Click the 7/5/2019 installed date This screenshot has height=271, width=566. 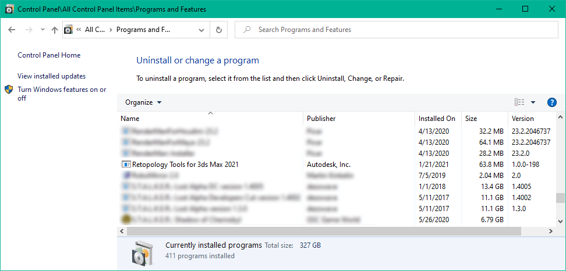(x=431, y=176)
